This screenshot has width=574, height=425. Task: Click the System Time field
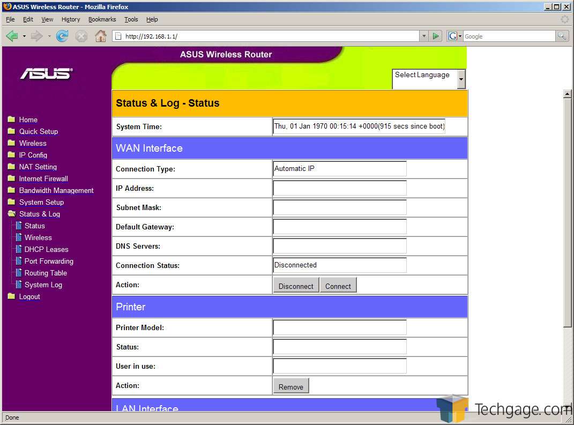359,126
